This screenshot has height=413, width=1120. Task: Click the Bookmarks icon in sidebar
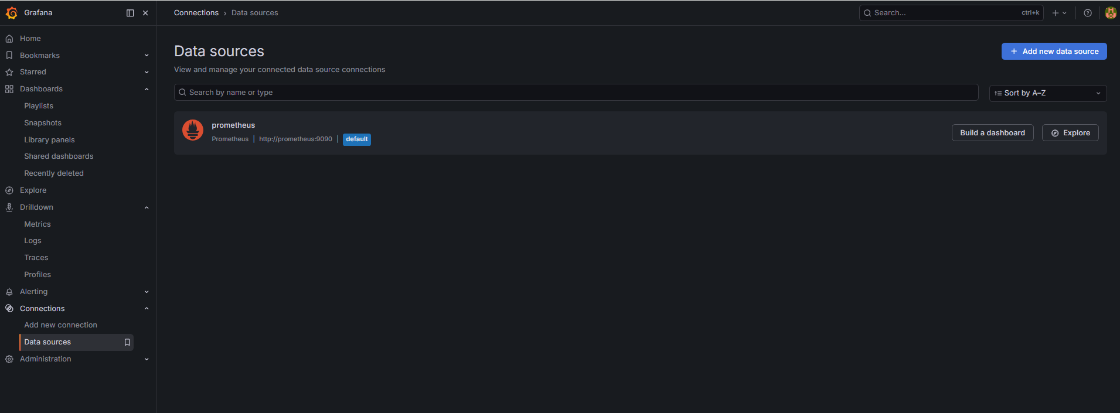pyautogui.click(x=9, y=55)
